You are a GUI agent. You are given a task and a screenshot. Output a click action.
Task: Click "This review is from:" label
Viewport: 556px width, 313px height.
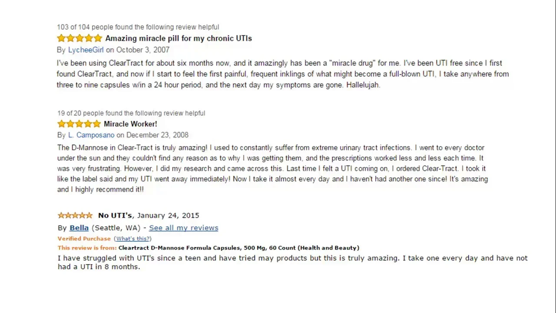[87, 248]
